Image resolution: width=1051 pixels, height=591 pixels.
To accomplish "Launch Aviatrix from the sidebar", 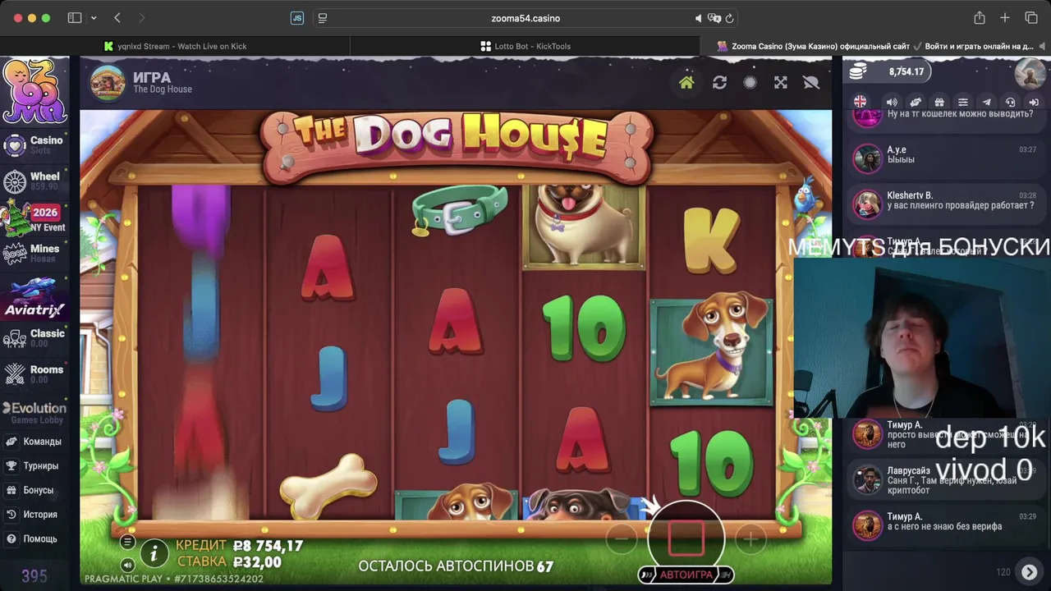I will tap(34, 298).
